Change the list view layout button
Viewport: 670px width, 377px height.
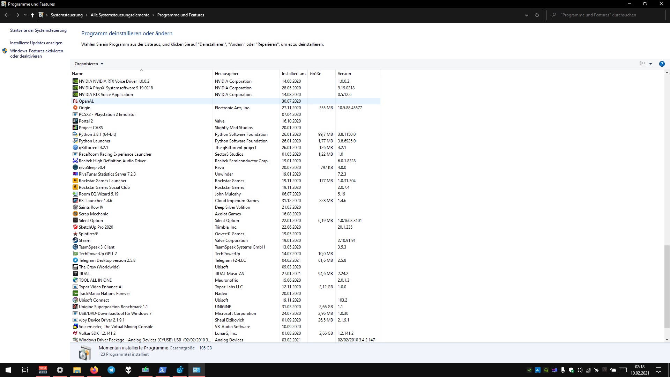click(x=642, y=64)
